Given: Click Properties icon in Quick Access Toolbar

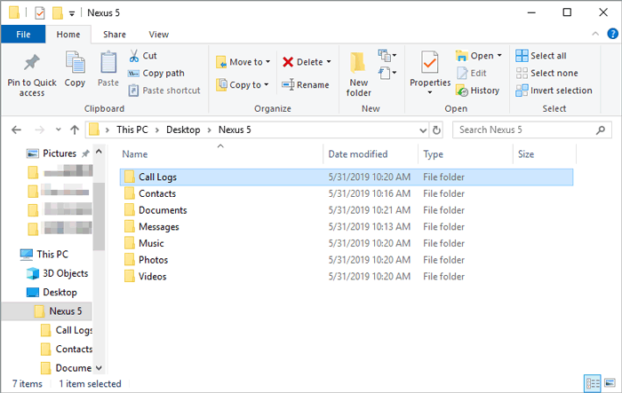Looking at the screenshot, I should coord(40,13).
